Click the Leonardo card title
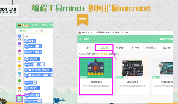 tap(132, 82)
